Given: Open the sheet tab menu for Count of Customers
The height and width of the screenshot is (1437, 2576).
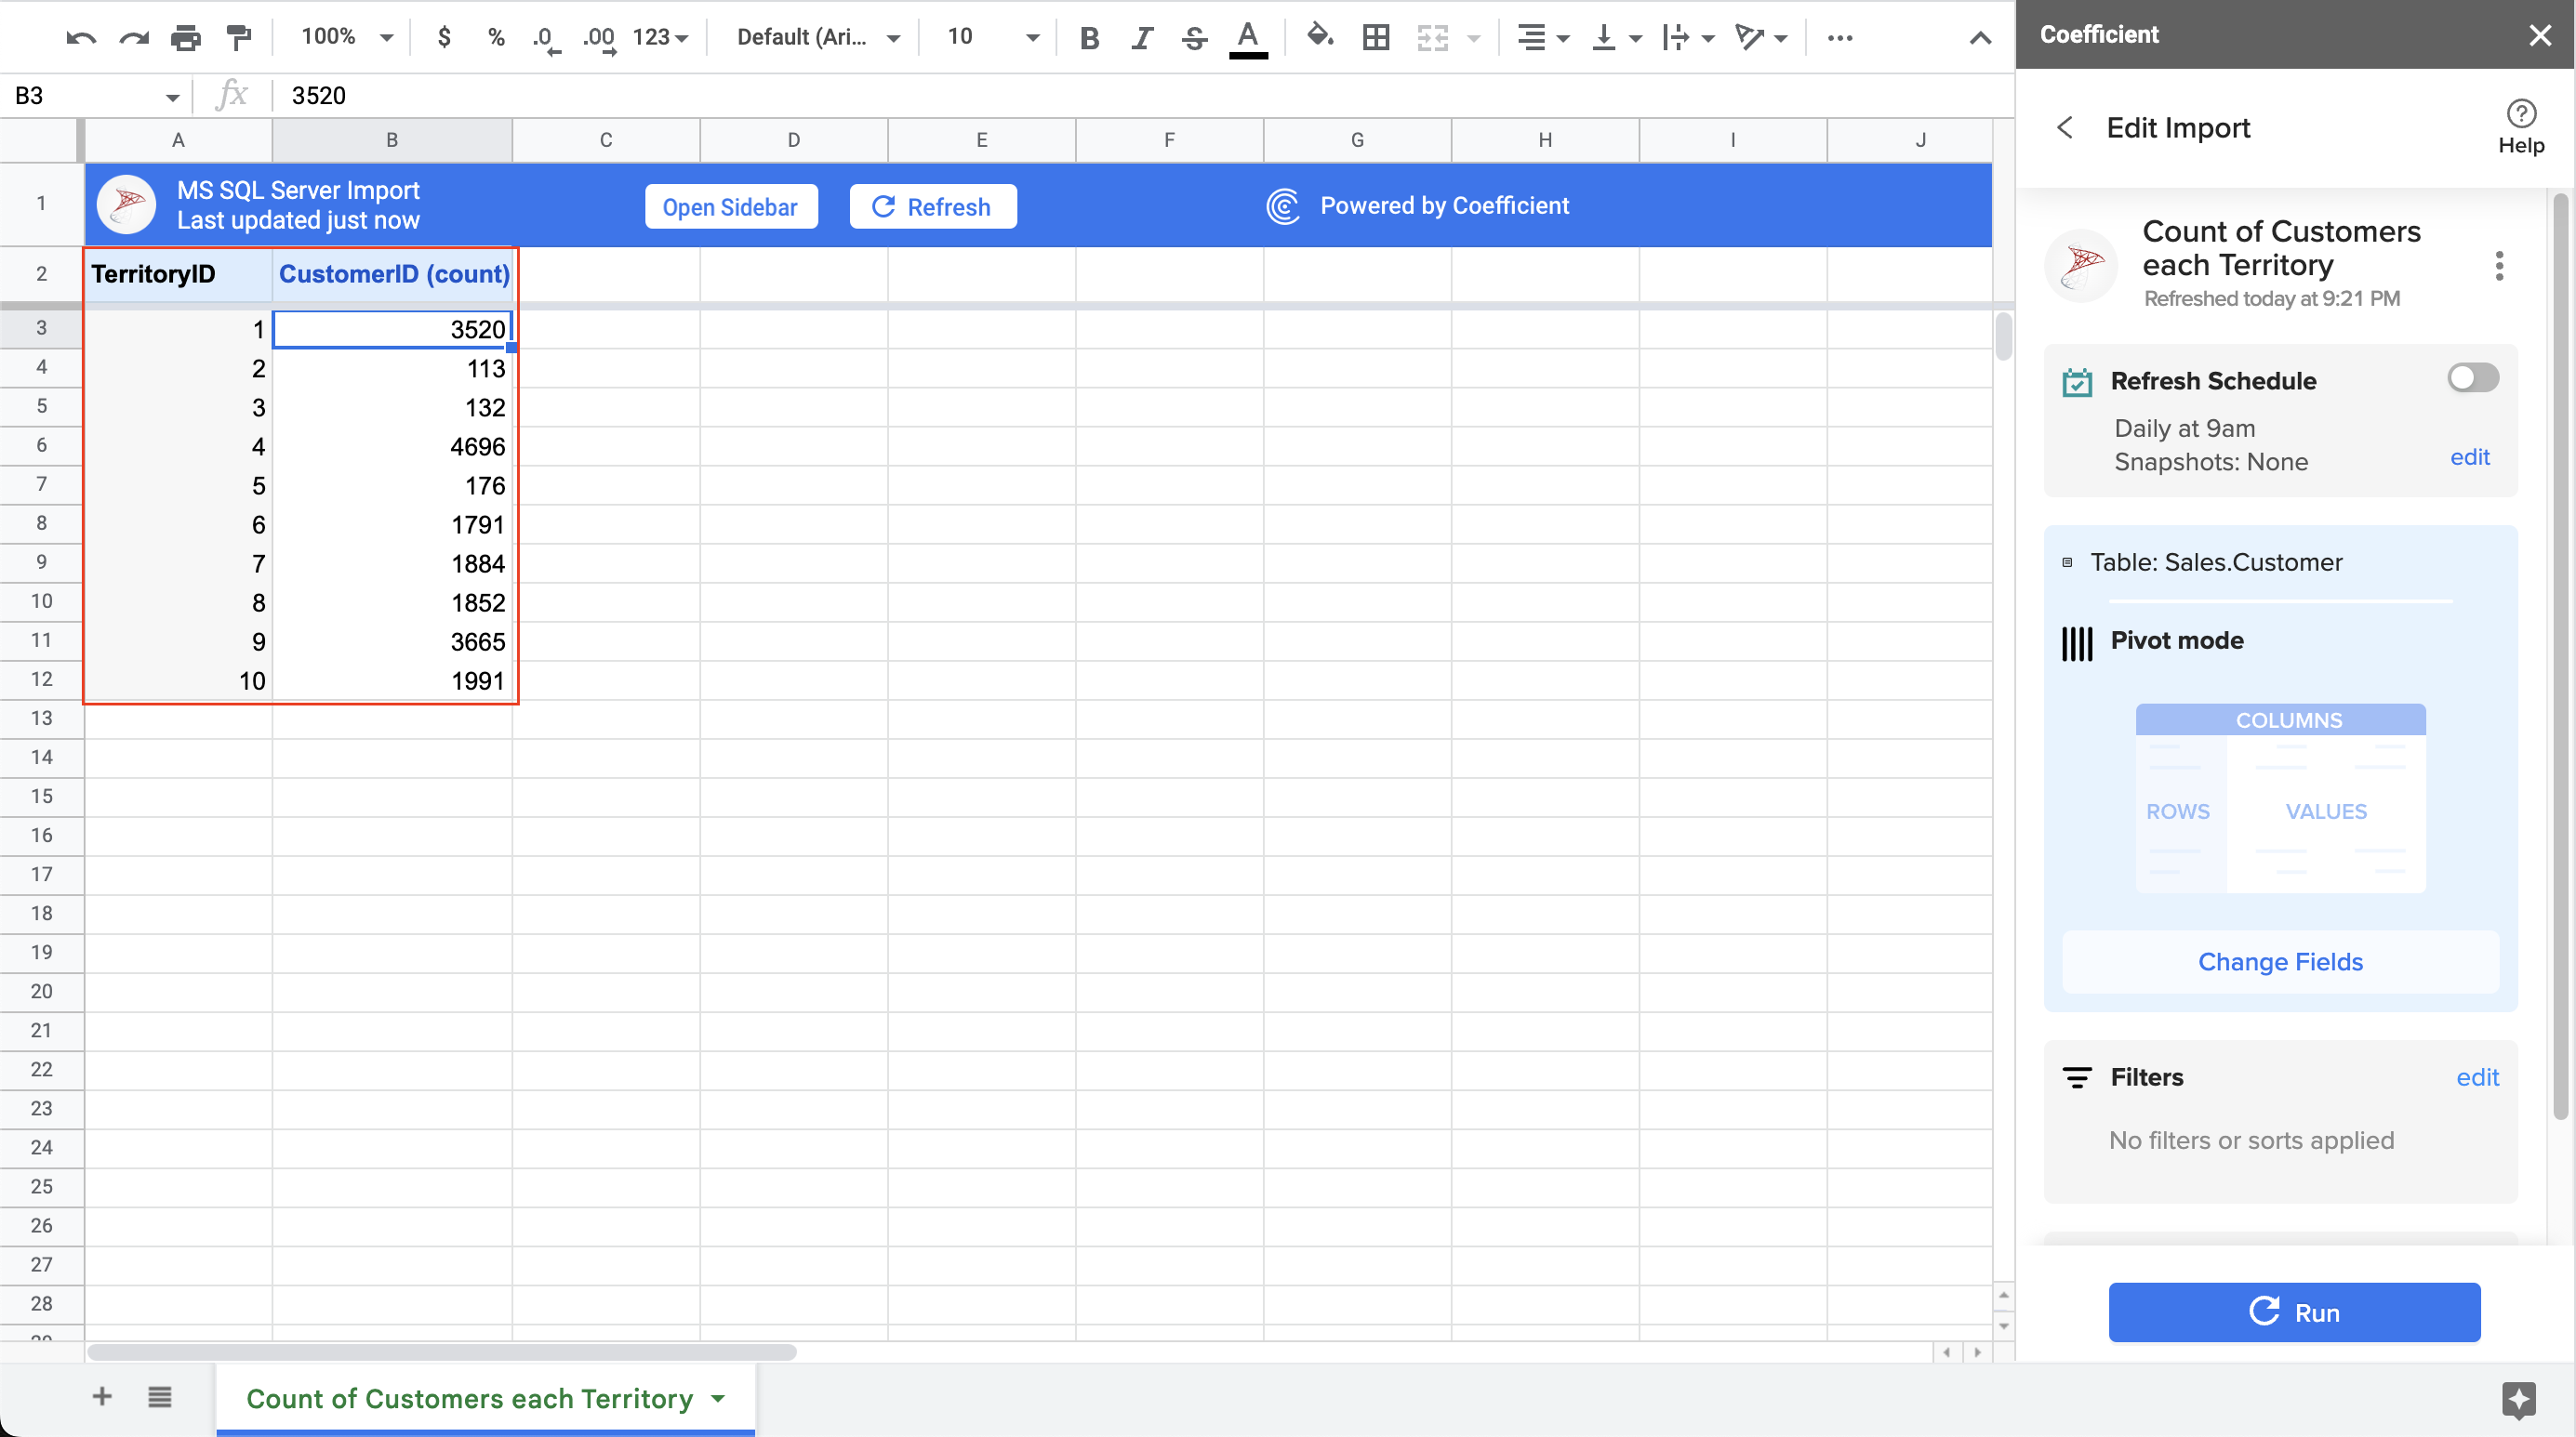Looking at the screenshot, I should (717, 1399).
